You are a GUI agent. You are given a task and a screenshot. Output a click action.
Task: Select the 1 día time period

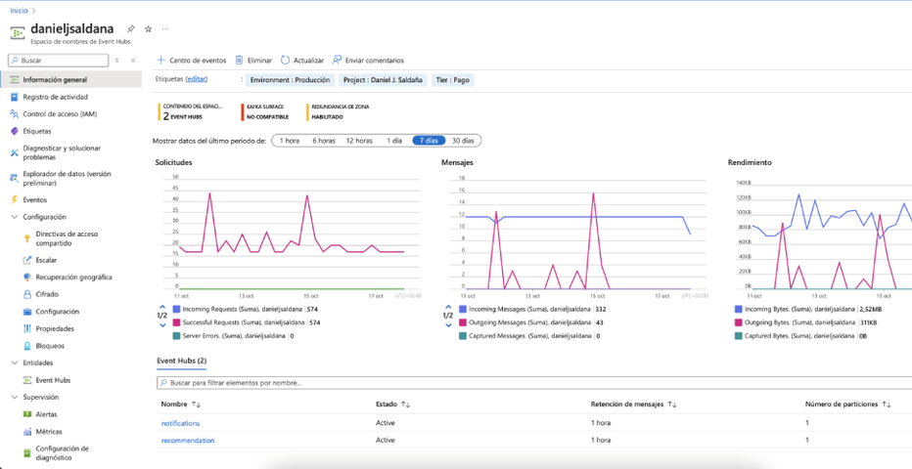(394, 141)
